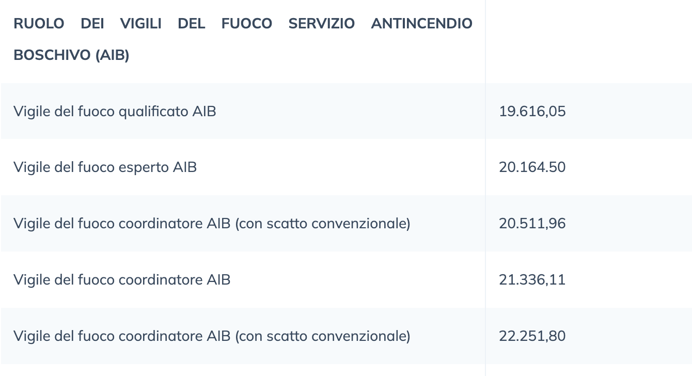Click 'Vigile del fuoco' in the 22.251,80 row
Screen dimensions: 692x376
pyautogui.click(x=64, y=336)
